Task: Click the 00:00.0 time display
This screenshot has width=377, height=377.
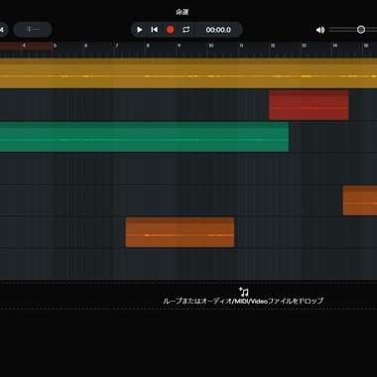Action: tap(218, 30)
